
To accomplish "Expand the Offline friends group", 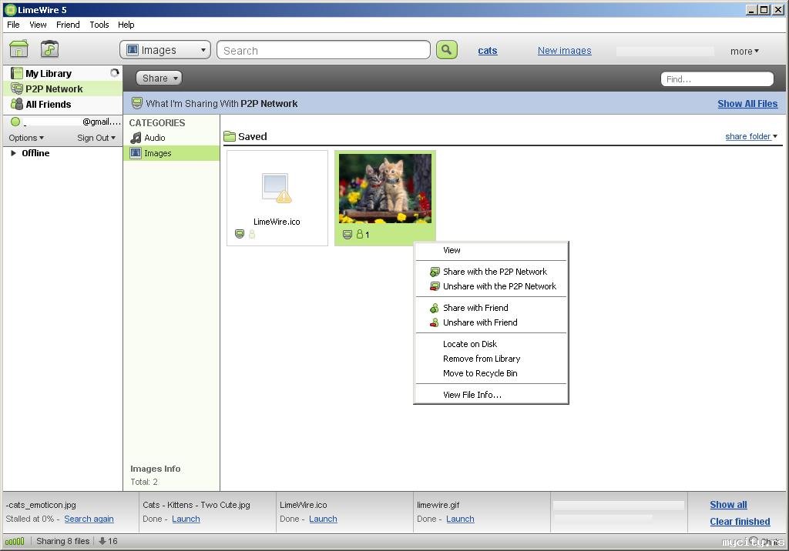I will click(x=14, y=153).
